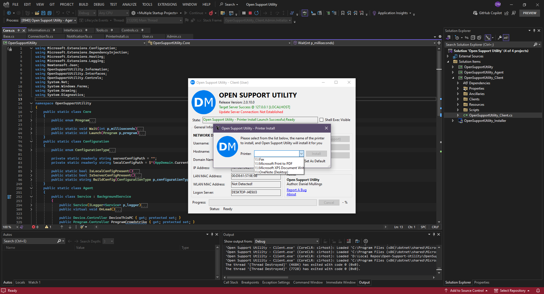The image size is (544, 294).
Task: Open GitHub Copilot from the toolbar
Action: pos(487,13)
